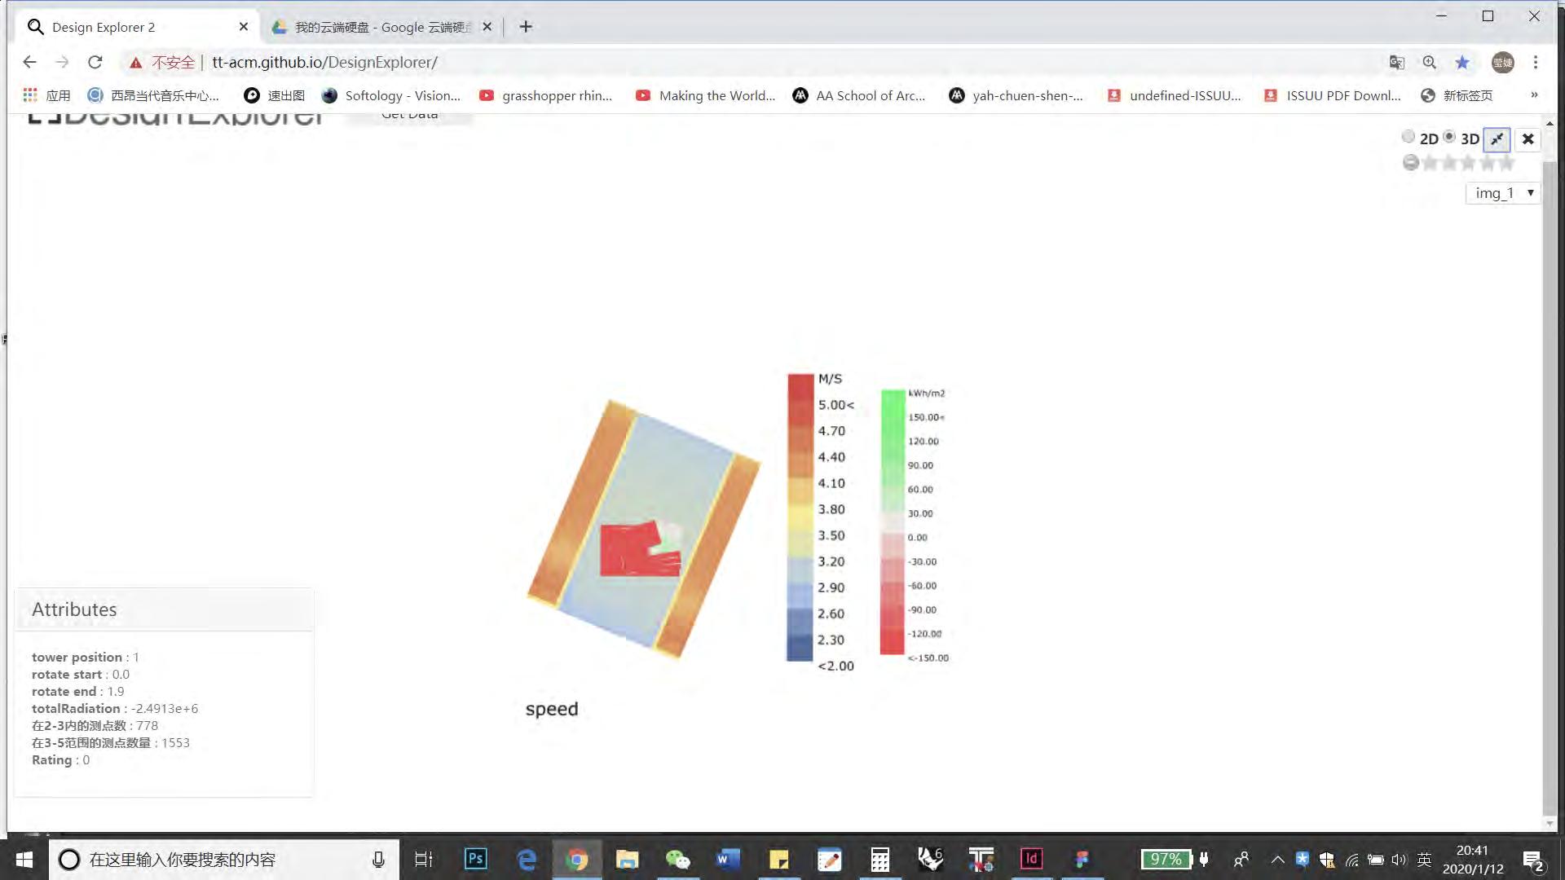This screenshot has height=880, width=1565.
Task: Open the grasshopper rhin... bookmark
Action: (x=546, y=95)
